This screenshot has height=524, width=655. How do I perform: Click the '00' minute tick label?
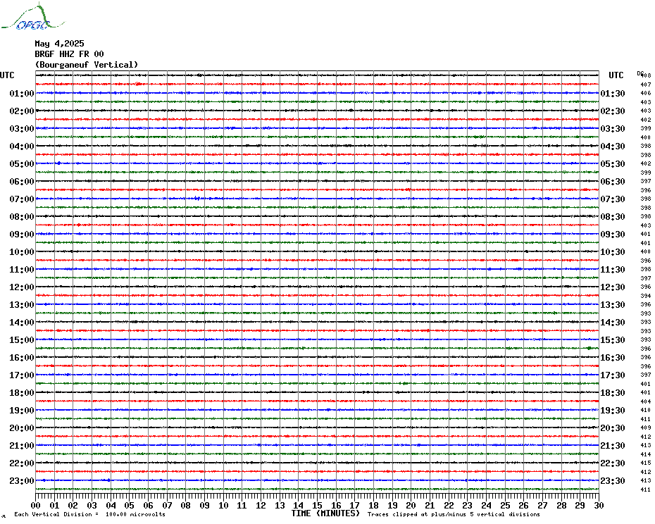tap(36, 505)
